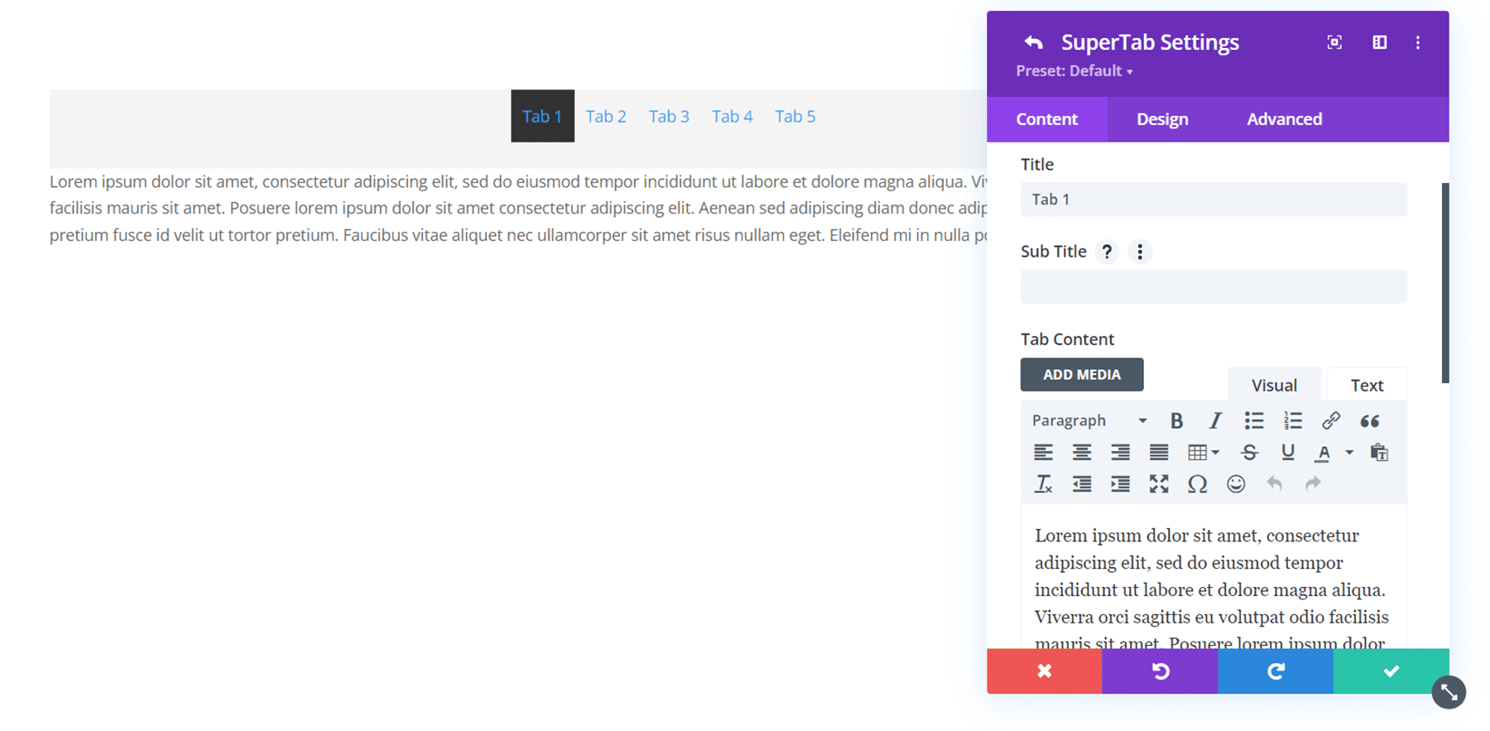Save settings with the green checkmark

pos(1391,671)
